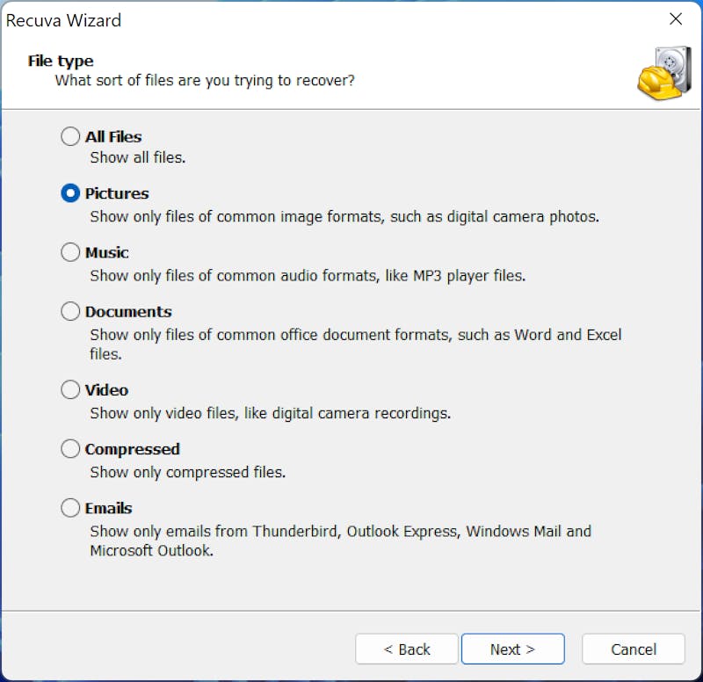Viewport: 703px width, 682px height.
Task: Choose the Compressed files option
Action: pyautogui.click(x=70, y=449)
